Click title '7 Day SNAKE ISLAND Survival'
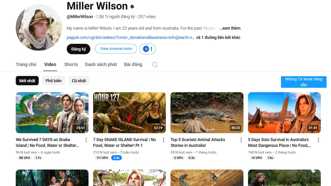331x186 pixels. click(124, 142)
